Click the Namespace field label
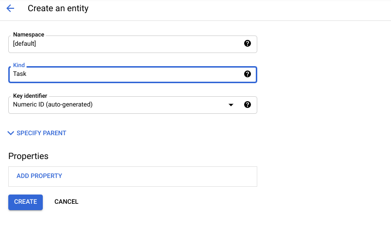Viewport: 391px width, 231px height. [x=29, y=35]
